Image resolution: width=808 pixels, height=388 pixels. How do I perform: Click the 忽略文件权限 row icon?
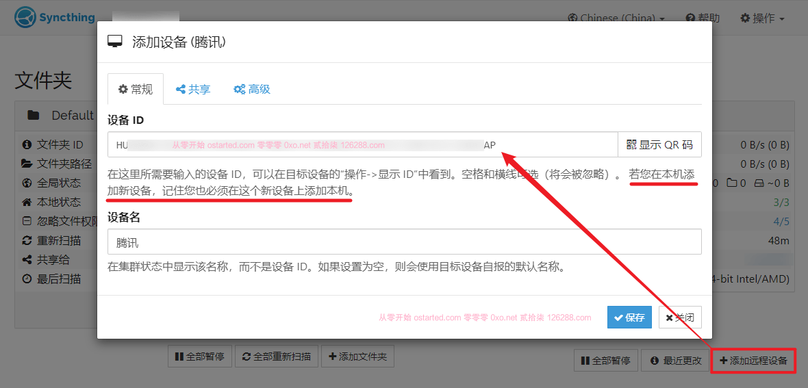click(27, 221)
